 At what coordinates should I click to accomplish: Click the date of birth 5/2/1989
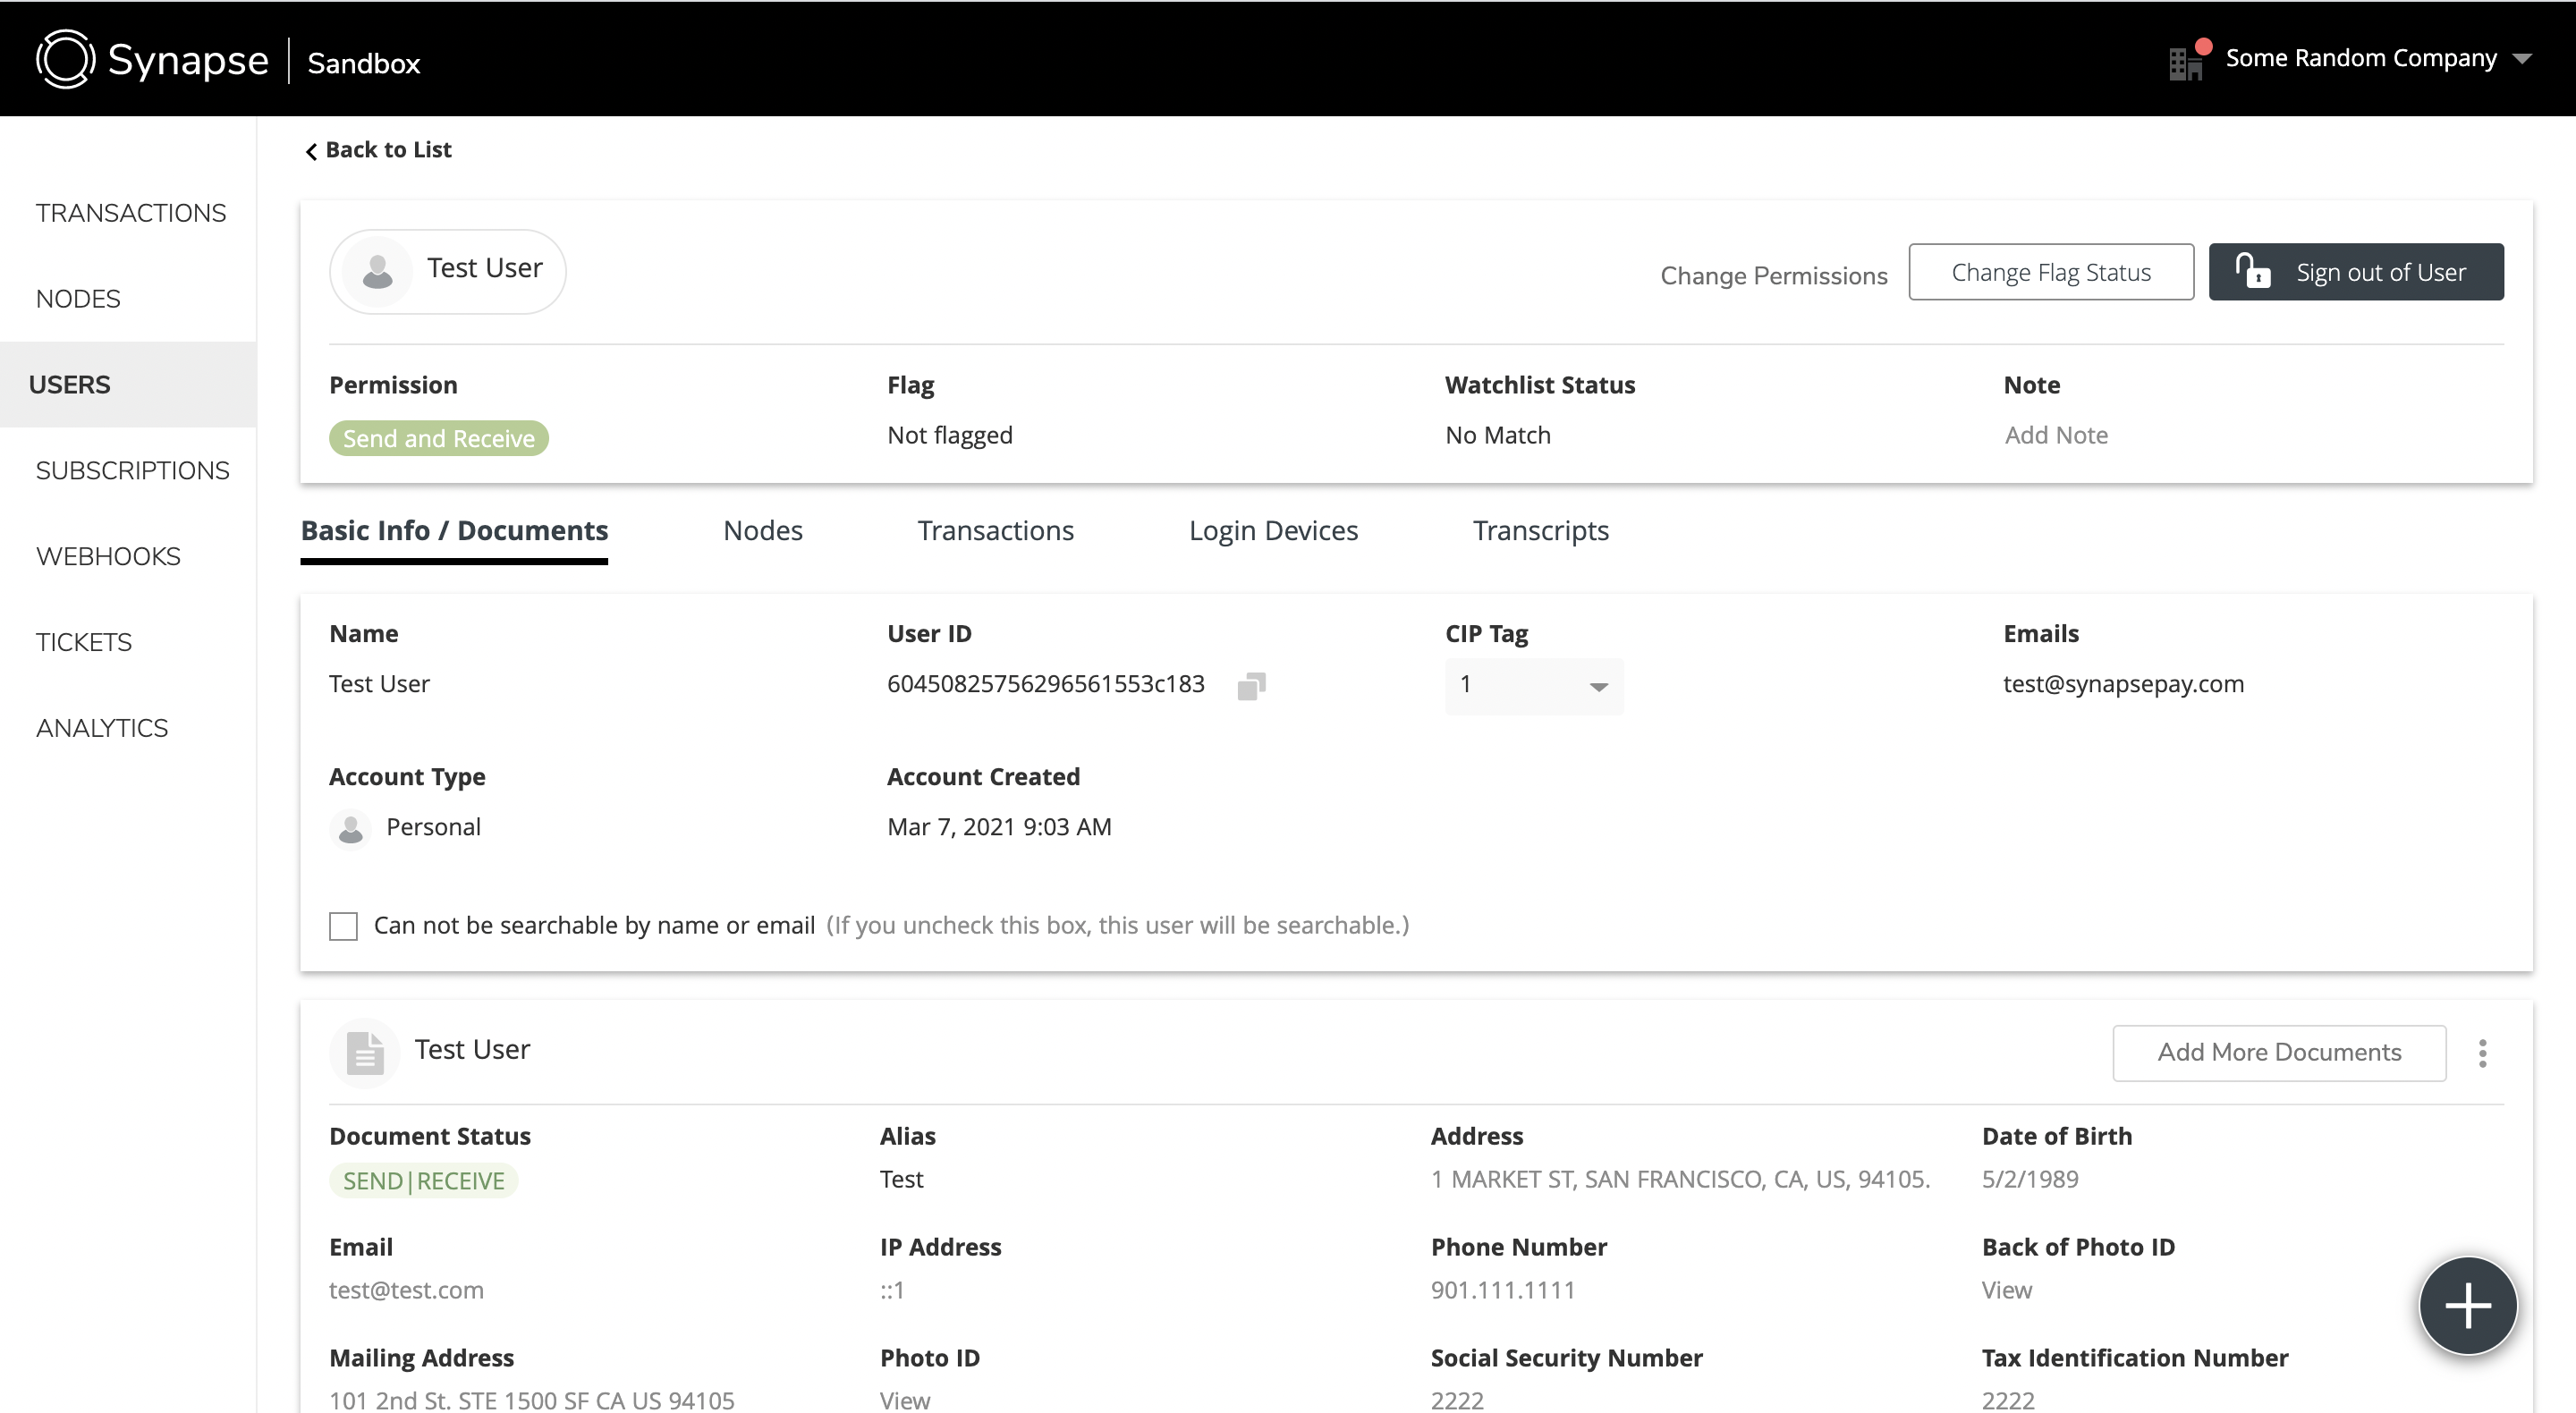pyautogui.click(x=2029, y=1179)
